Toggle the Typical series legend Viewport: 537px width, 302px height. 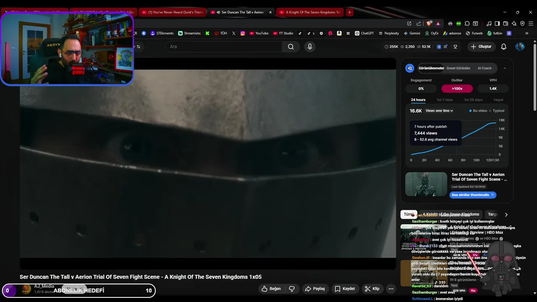497,111
